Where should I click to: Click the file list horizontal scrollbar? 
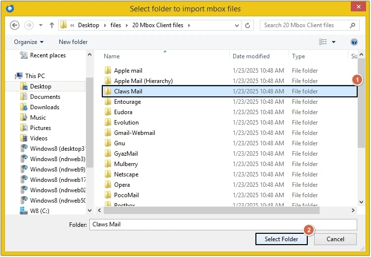[211, 210]
